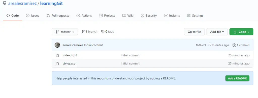
Task: Click the tag icon beside 0 tags
Action: click(103, 32)
